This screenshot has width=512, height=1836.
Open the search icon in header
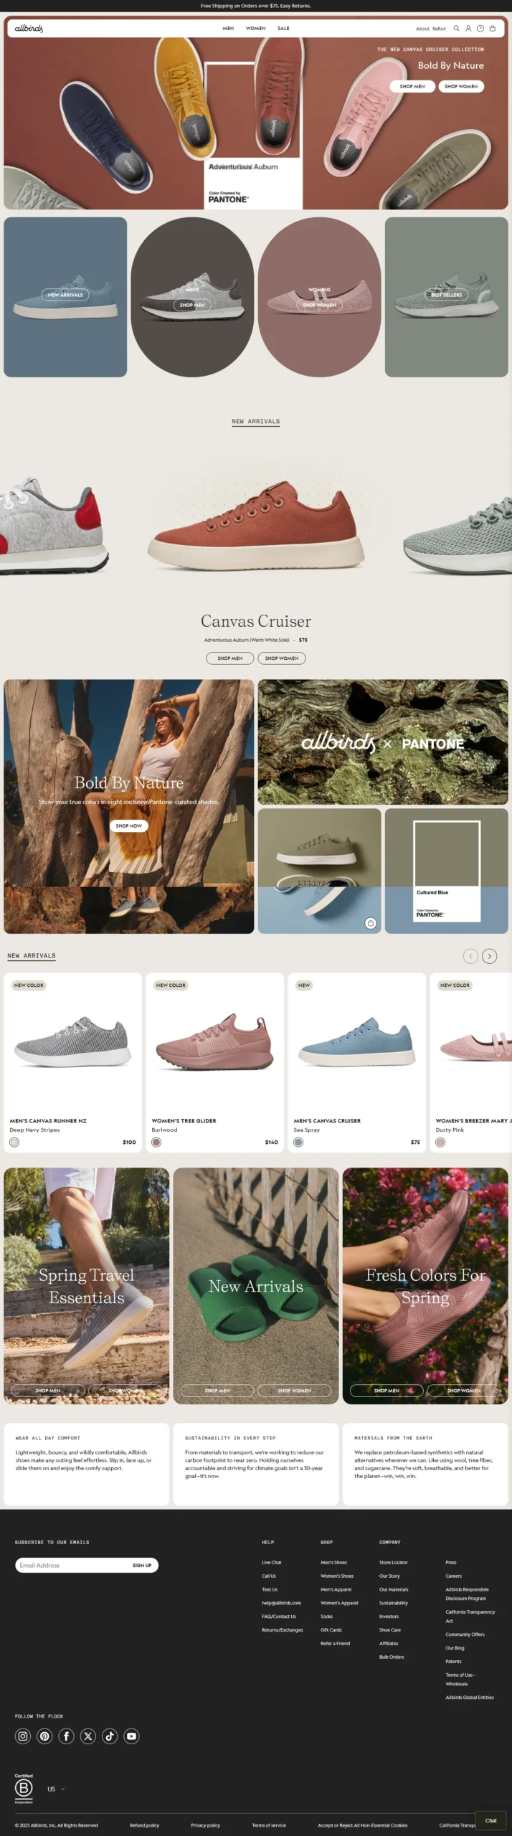[456, 29]
